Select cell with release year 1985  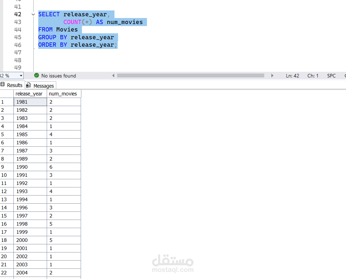click(x=30, y=134)
